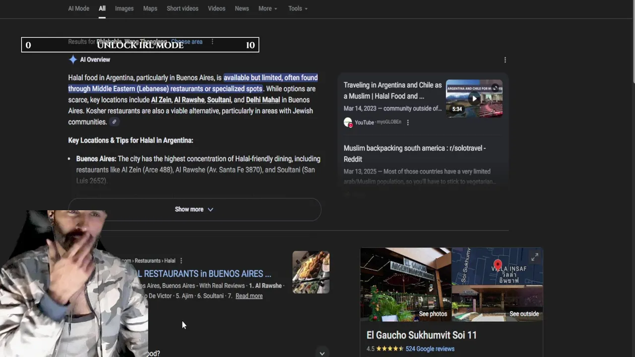Click the 'Buenos Aires:' bullet heading
Screen dimensions: 635x357
pos(96,159)
